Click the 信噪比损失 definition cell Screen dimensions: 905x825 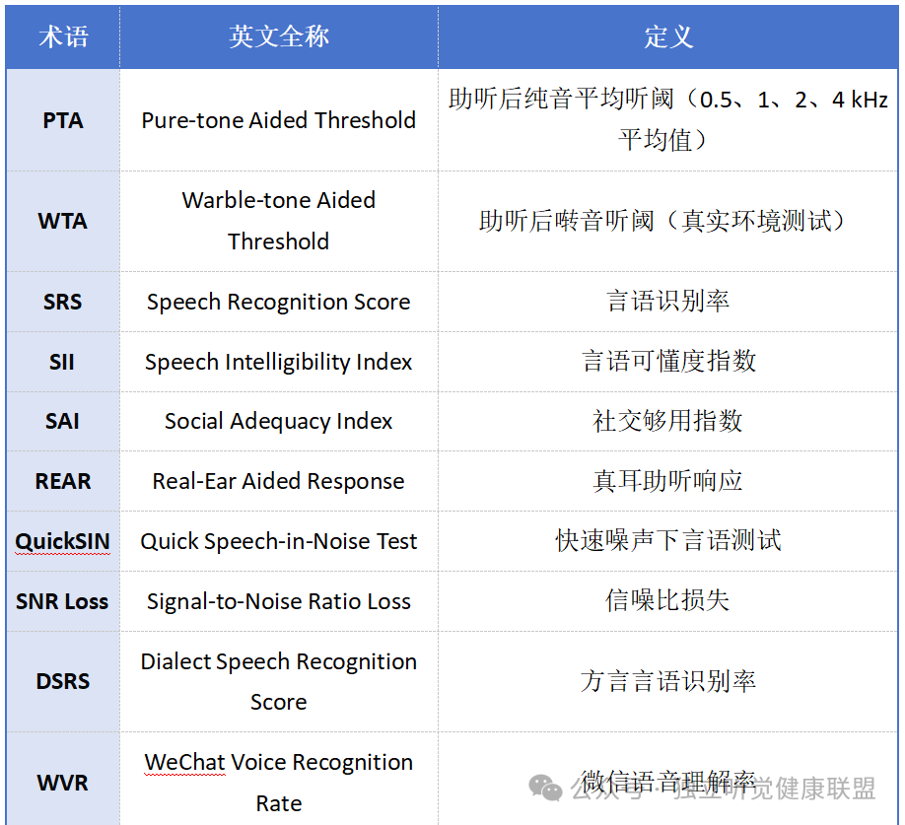point(667,601)
